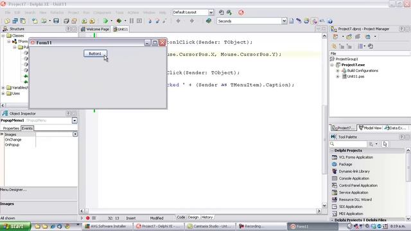This screenshot has width=411, height=231.
Task: Click the green Run arrow icon
Action: (105, 21)
